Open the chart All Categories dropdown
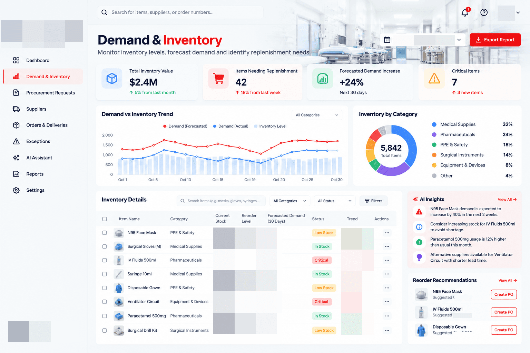 point(317,115)
